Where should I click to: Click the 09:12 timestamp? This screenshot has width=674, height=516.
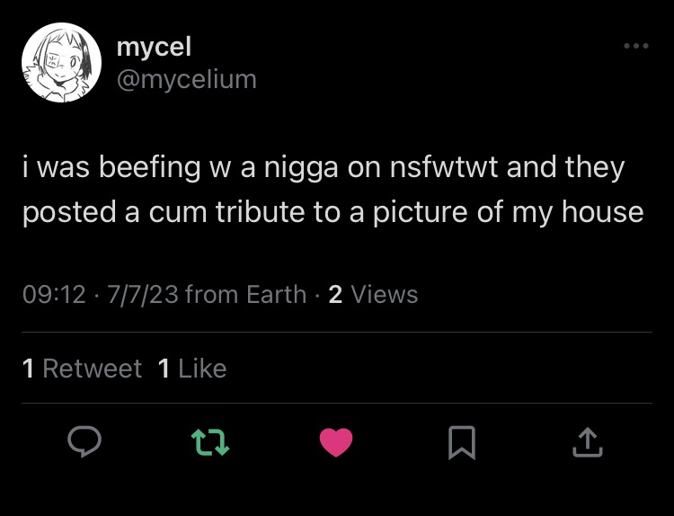[54, 295]
